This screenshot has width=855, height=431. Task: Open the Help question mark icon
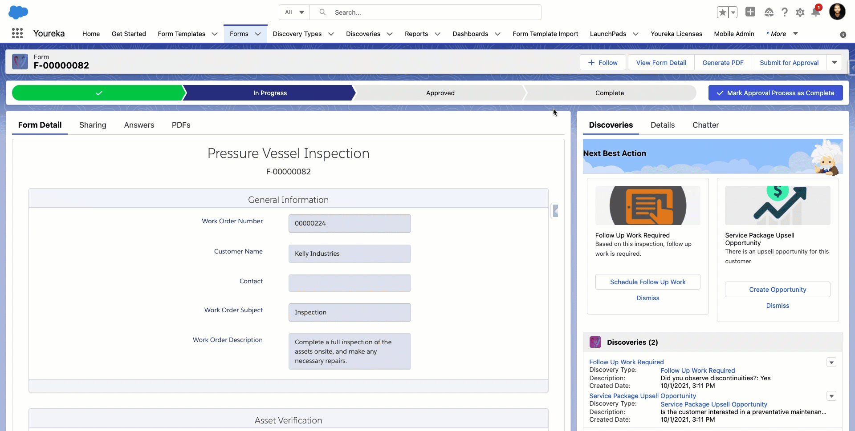click(x=785, y=12)
